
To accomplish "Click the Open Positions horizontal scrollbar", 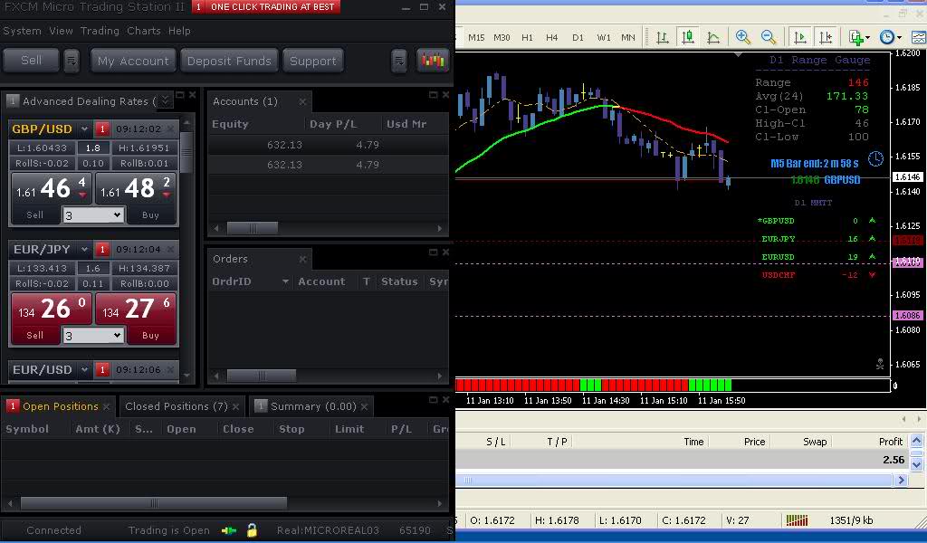I will tap(154, 502).
